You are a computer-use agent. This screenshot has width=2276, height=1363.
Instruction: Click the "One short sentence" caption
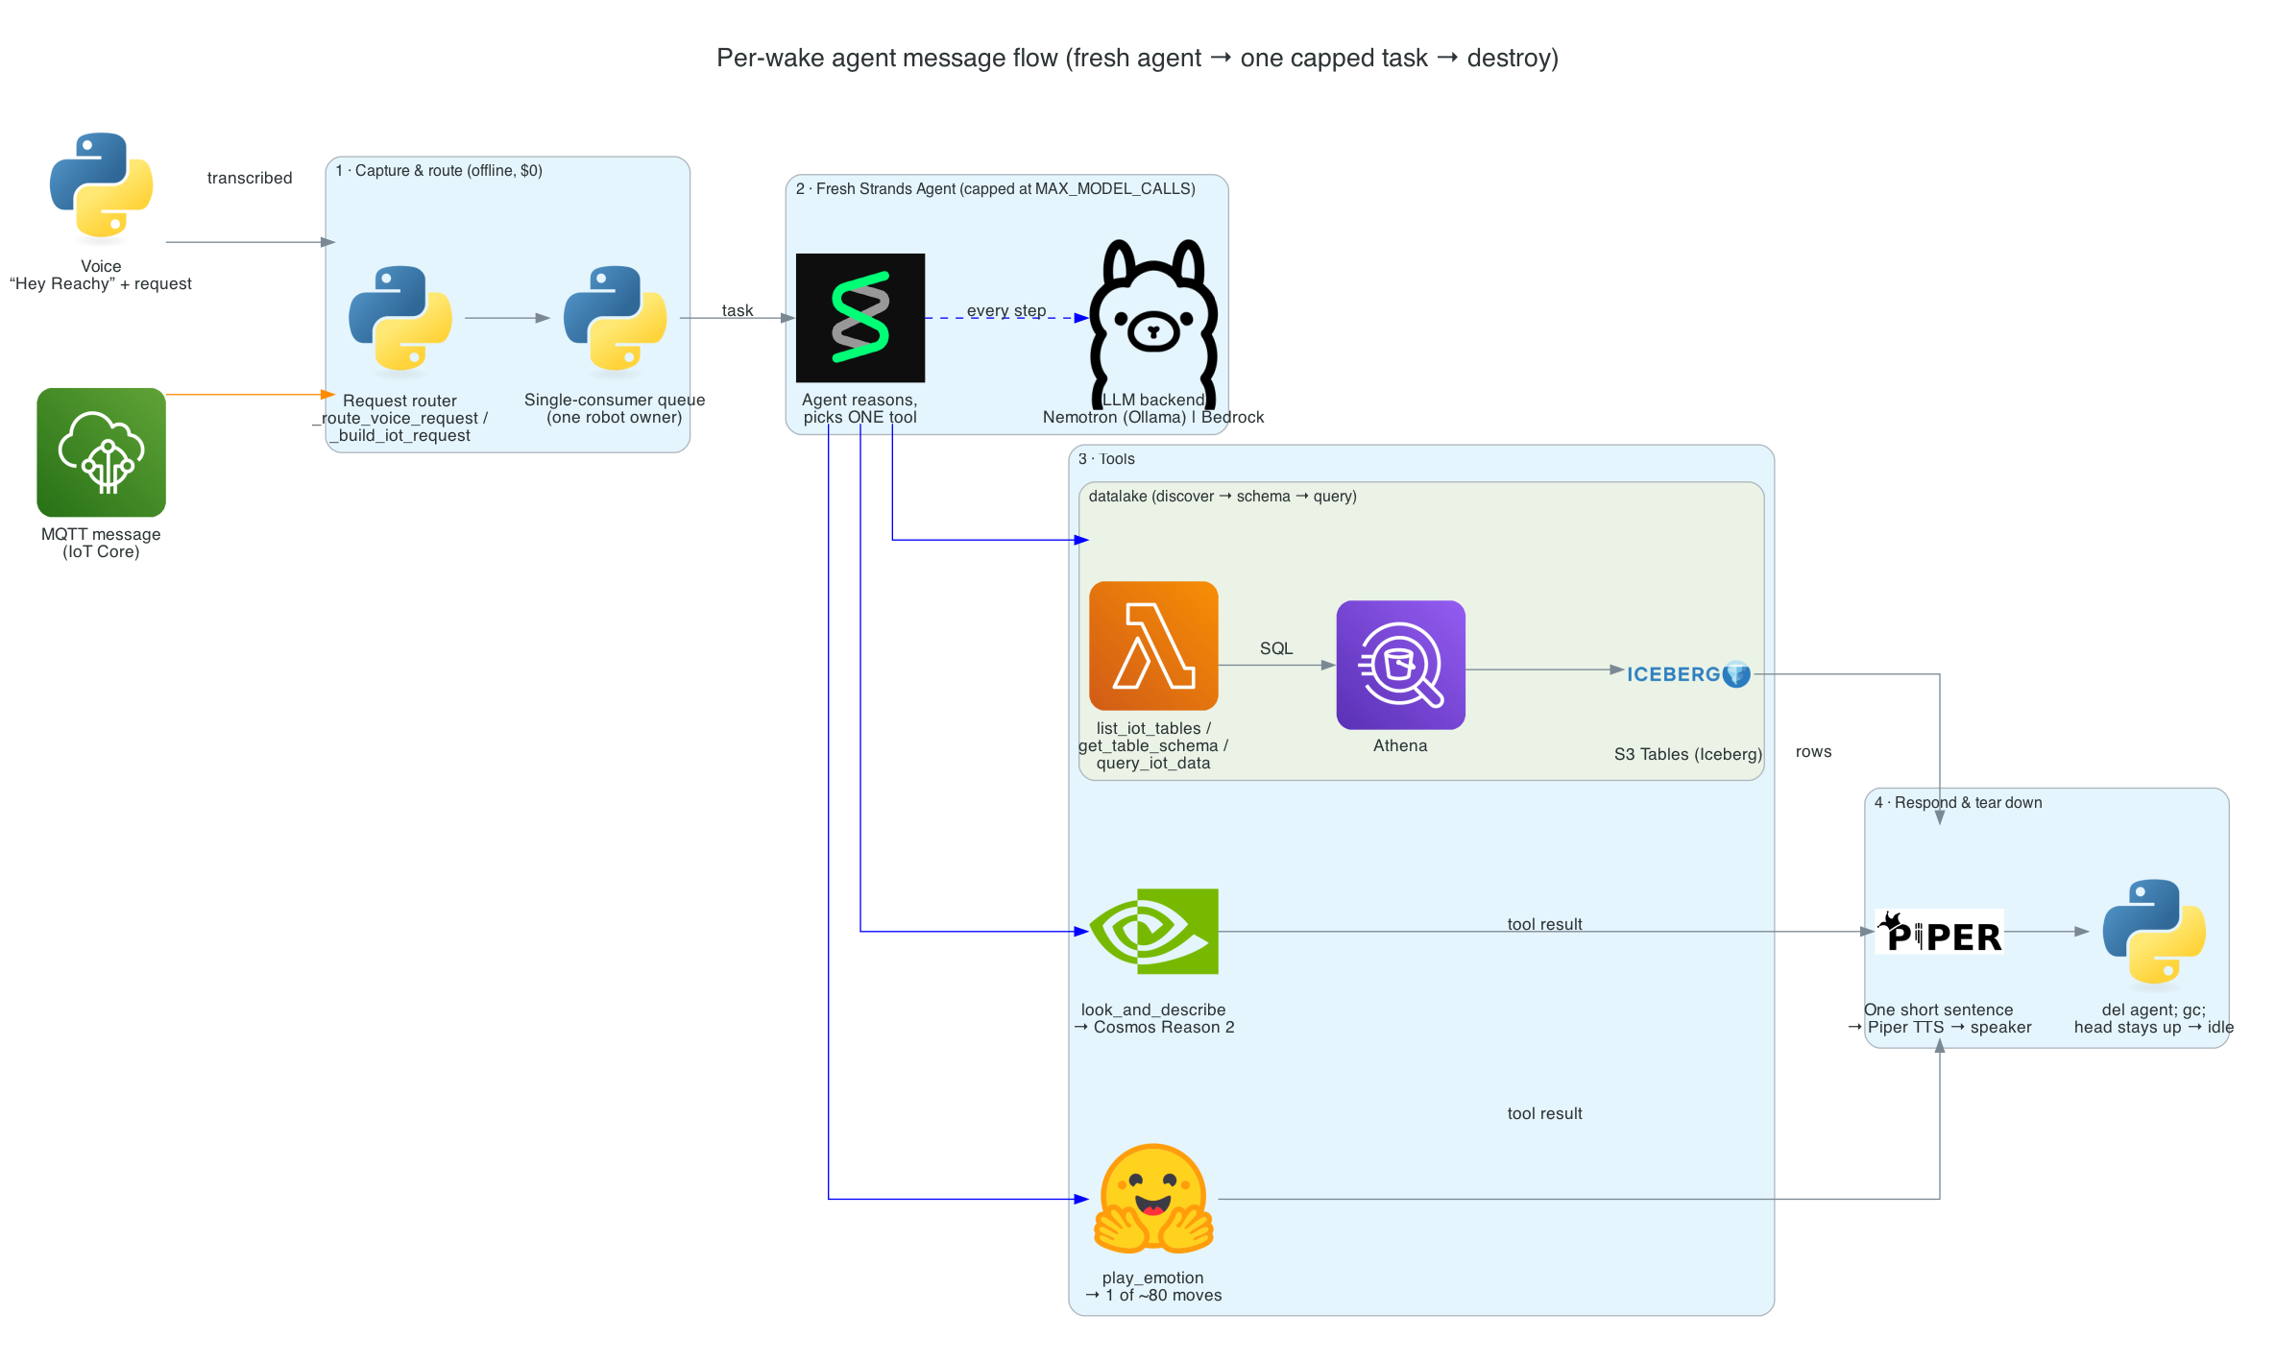point(1939,1010)
